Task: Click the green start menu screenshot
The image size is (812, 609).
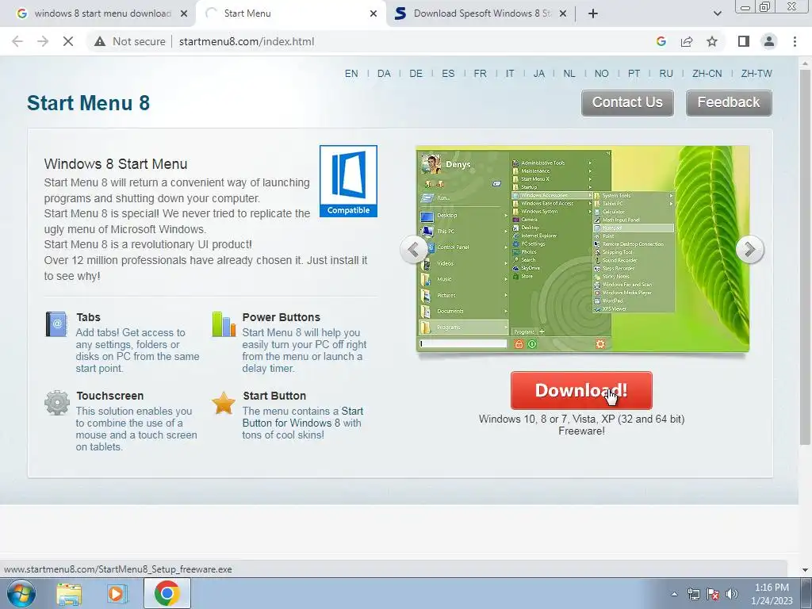Action: coord(583,249)
